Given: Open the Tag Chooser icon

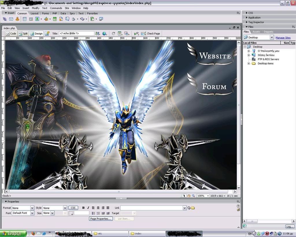Looking at the screenshot, I should 101,19.
